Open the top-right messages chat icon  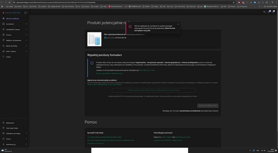(x=264, y=12)
